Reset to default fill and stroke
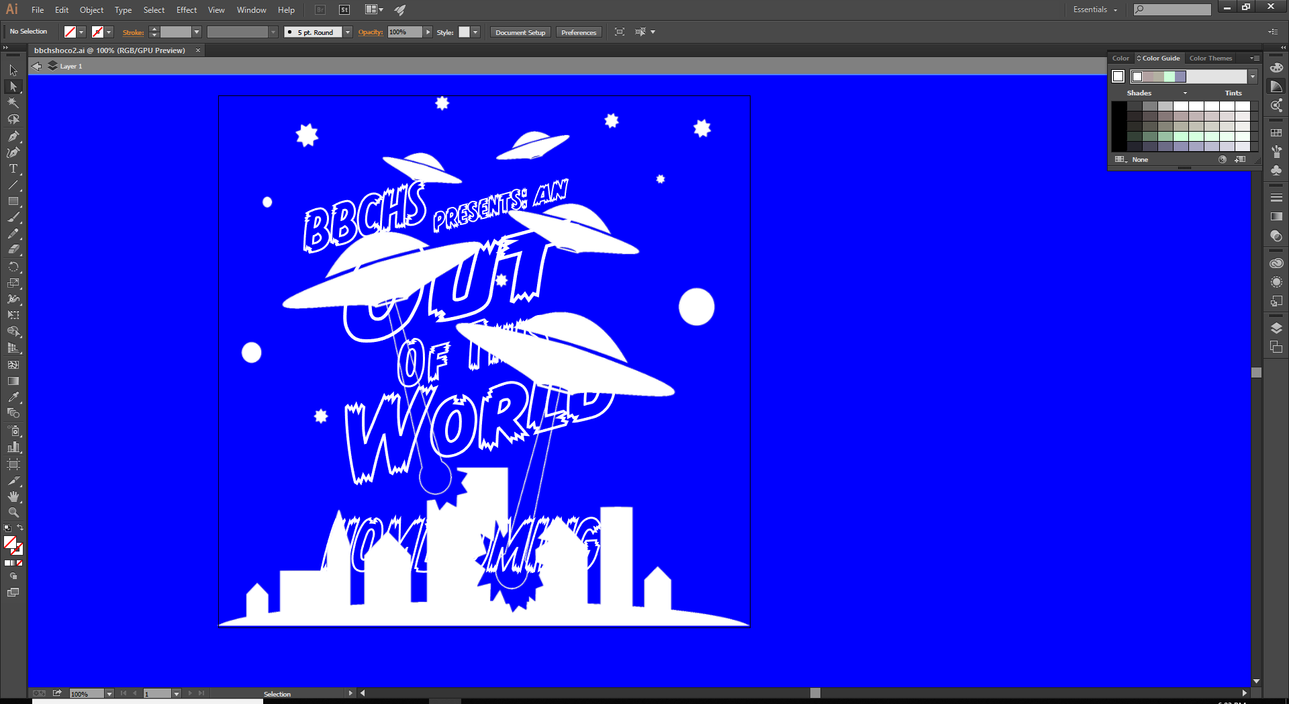 (7, 528)
